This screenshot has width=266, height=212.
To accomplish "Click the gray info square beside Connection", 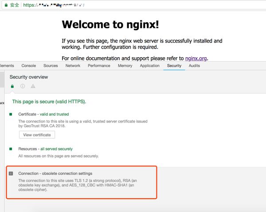I will pos(11,173).
